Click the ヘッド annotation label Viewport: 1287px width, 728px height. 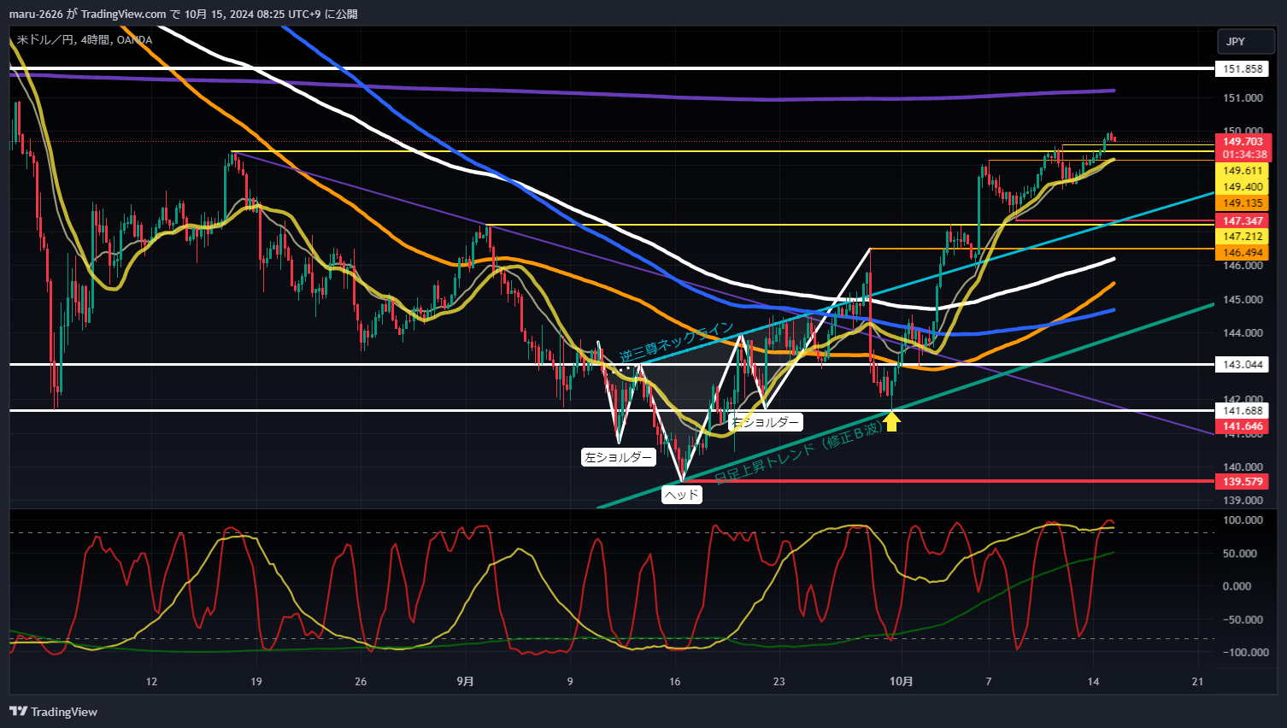coord(682,494)
